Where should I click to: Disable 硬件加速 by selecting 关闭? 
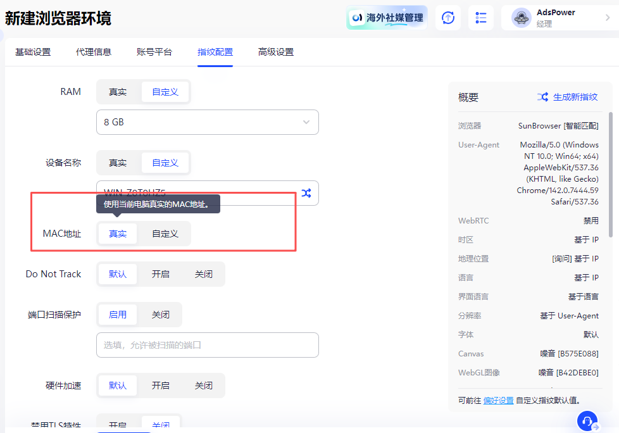203,385
